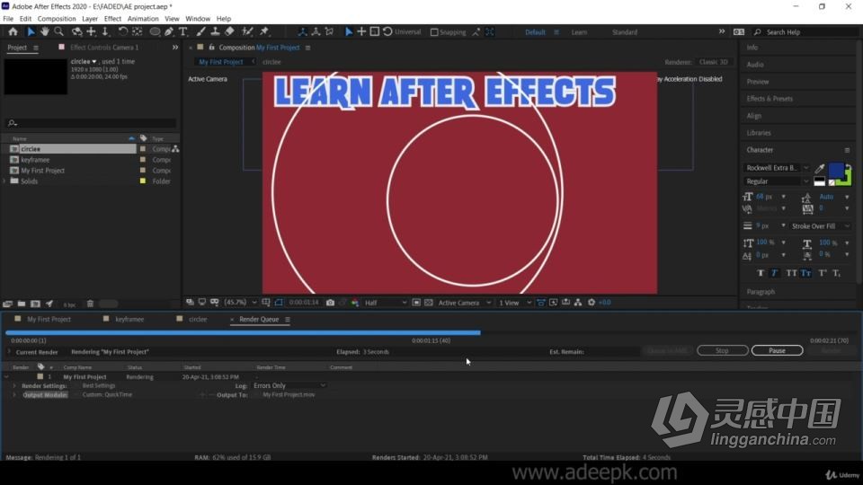The width and height of the screenshot is (863, 485).
Task: Select the Hand tool
Action: tap(45, 32)
